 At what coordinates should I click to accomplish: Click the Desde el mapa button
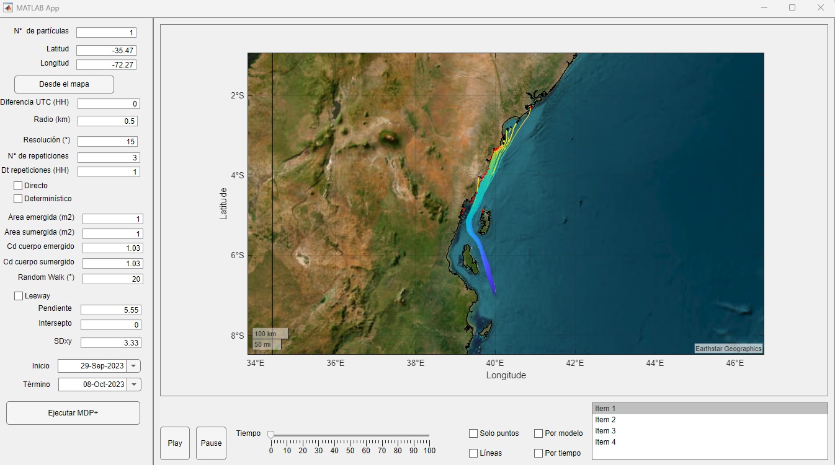[x=64, y=84]
